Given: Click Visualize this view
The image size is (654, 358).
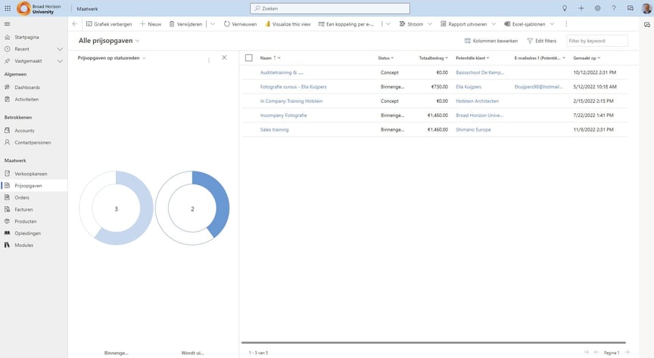Looking at the screenshot, I should point(288,24).
